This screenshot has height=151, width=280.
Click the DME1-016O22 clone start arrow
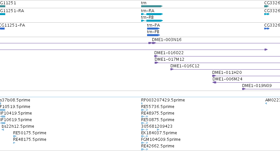(x=156, y=56)
